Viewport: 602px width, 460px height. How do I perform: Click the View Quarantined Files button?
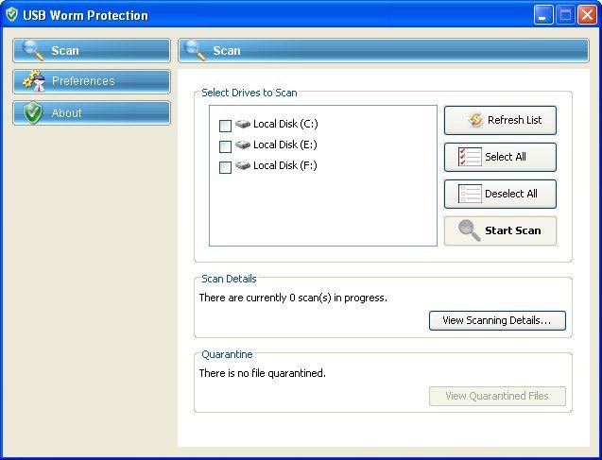497,396
